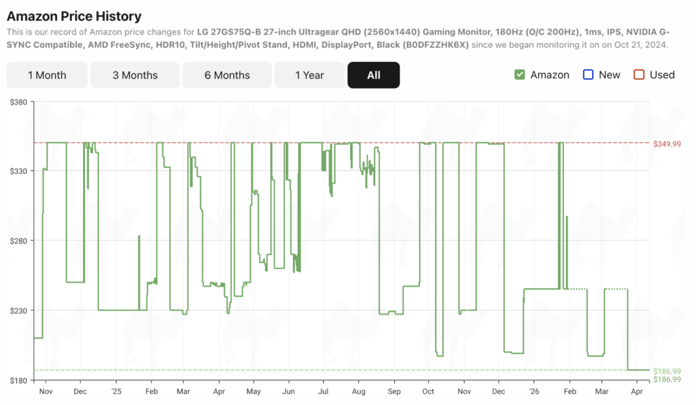Click the Jul label on the x-axis
The height and width of the screenshot is (405, 696).
click(x=324, y=392)
